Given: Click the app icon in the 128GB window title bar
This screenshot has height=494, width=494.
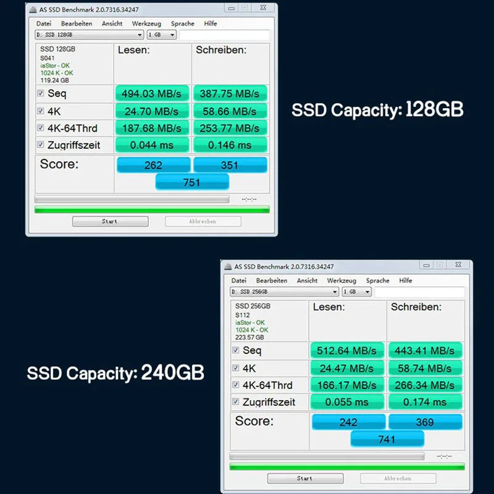Looking at the screenshot, I should [33, 10].
